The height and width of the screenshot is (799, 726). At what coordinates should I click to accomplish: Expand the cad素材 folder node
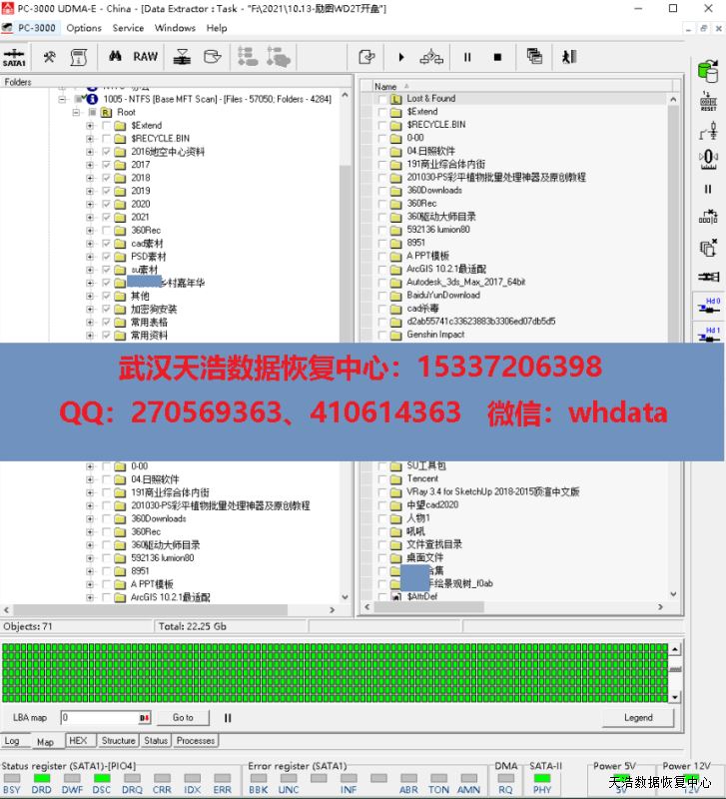pos(90,243)
